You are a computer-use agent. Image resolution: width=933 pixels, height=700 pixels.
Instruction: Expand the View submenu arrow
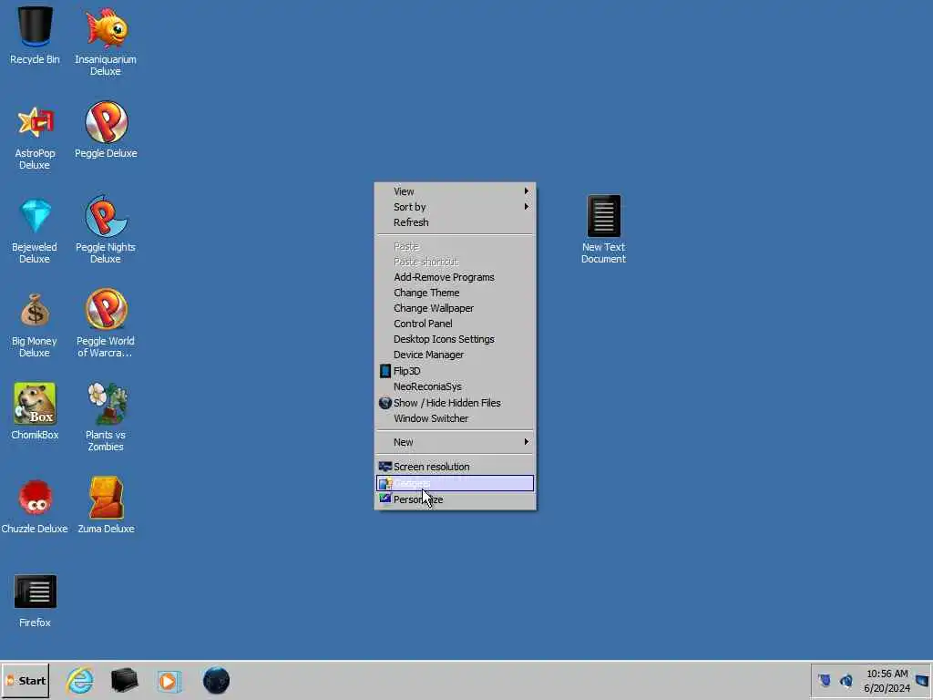click(526, 191)
